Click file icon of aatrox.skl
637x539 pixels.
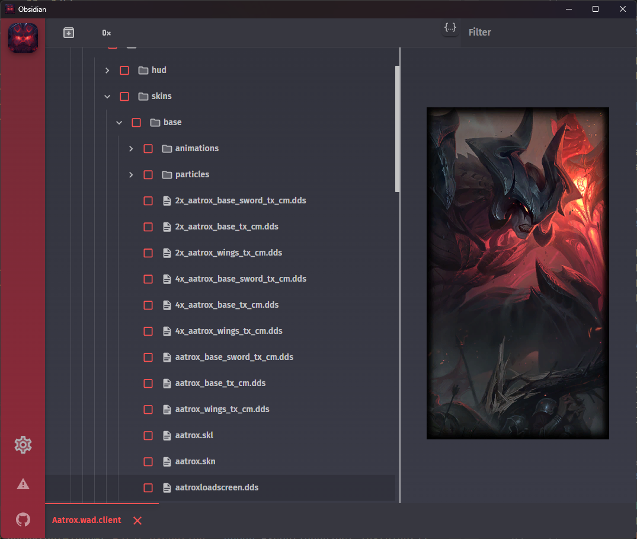coord(167,435)
